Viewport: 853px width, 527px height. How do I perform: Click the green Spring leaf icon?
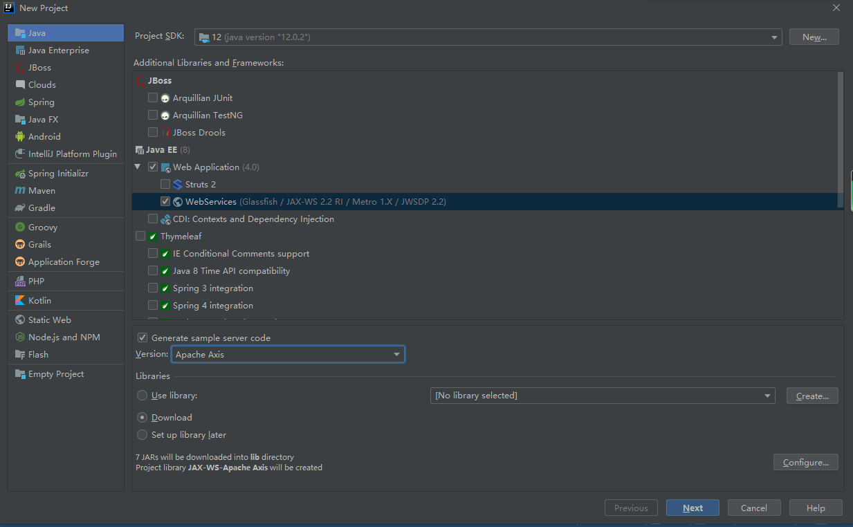pyautogui.click(x=20, y=102)
